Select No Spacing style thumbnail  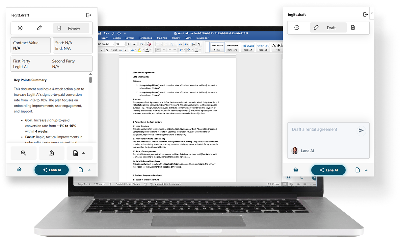click(232, 47)
